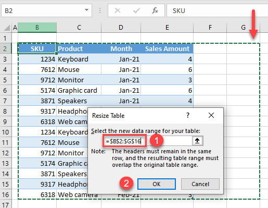The width and height of the screenshot is (268, 208).
Task: Click Jan-21 month cell in row 3
Action: [x=121, y=59]
